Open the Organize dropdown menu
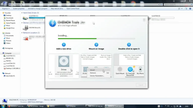Image resolution: width=193 pixels, height=108 pixels. tap(6, 9)
